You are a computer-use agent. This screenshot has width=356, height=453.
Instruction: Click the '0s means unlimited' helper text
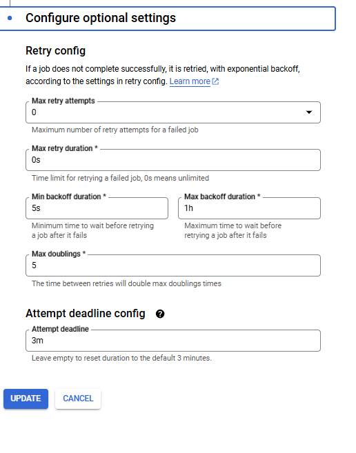(x=120, y=178)
